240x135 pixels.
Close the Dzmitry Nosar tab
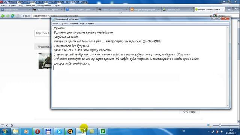29,9
